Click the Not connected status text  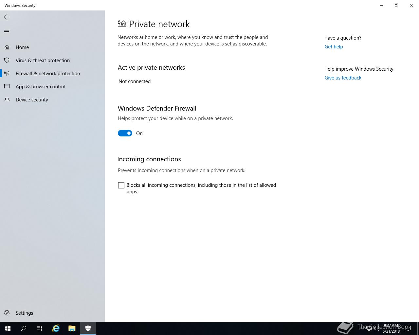pos(135,81)
